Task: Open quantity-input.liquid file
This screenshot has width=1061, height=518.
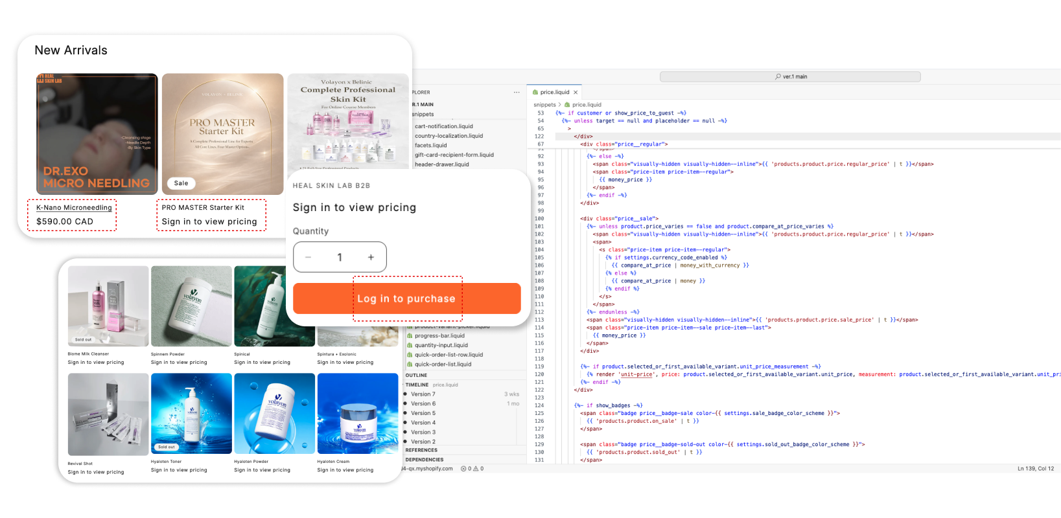Action: coord(441,345)
